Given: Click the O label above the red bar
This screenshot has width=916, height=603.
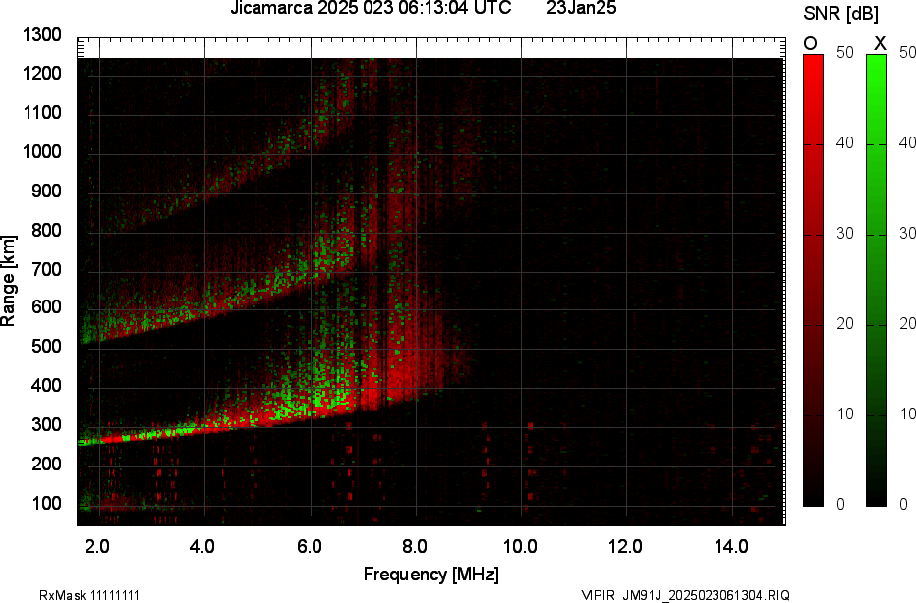Looking at the screenshot, I should 811,43.
